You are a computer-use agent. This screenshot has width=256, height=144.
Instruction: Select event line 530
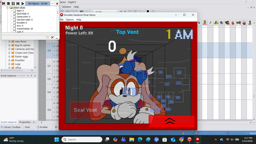[x=49, y=51]
